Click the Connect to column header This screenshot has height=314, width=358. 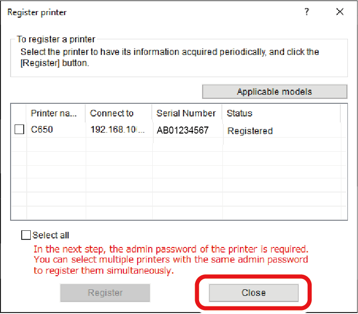click(111, 113)
